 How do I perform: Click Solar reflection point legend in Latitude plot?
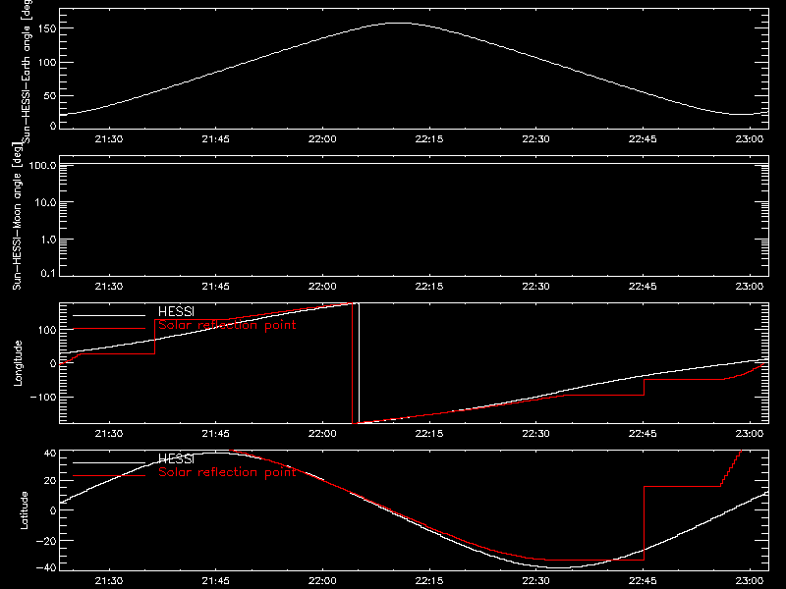pos(227,472)
